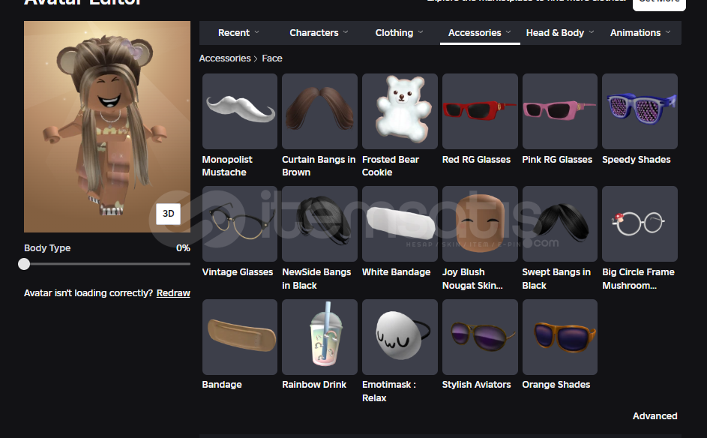Pick the Joy Blush Nougat Skin face
The height and width of the screenshot is (438, 707).
click(480, 223)
